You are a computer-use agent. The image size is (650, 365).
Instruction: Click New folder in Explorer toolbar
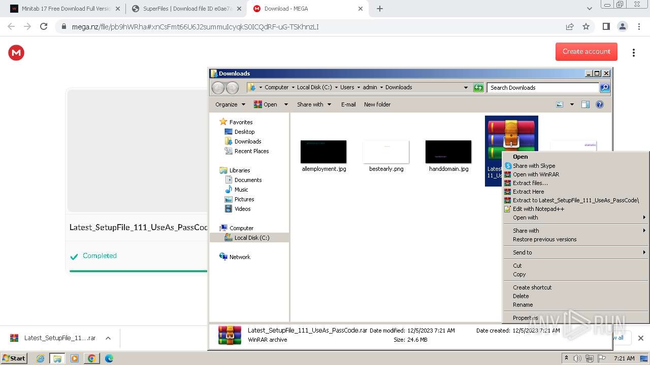377,104
